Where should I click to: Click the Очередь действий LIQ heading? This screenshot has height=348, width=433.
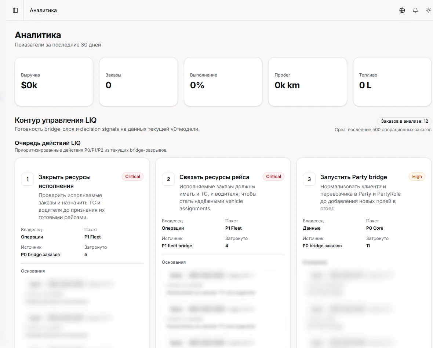coord(47,143)
